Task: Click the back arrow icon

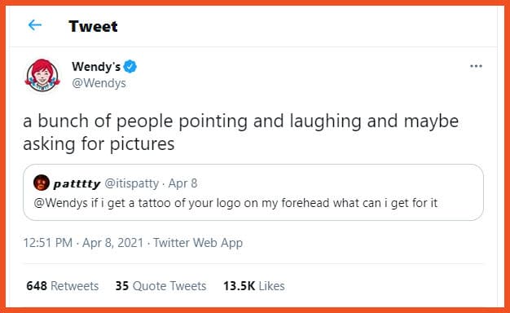Action: (35, 25)
